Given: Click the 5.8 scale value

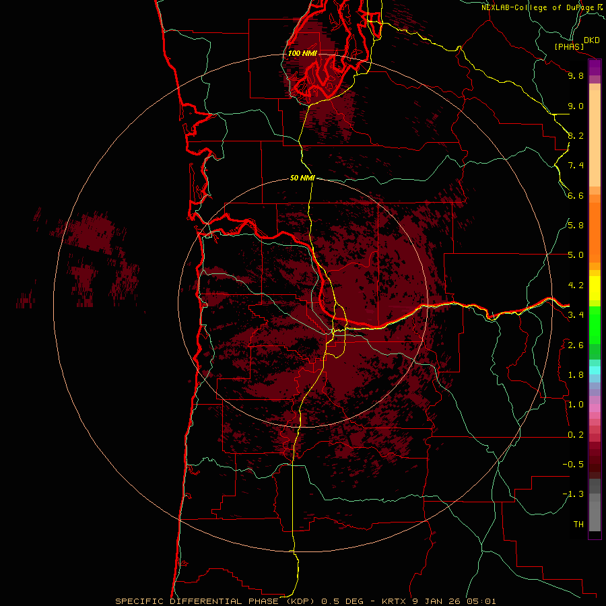Looking at the screenshot, I should (x=576, y=226).
